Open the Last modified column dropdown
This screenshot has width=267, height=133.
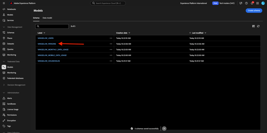pos(205,33)
